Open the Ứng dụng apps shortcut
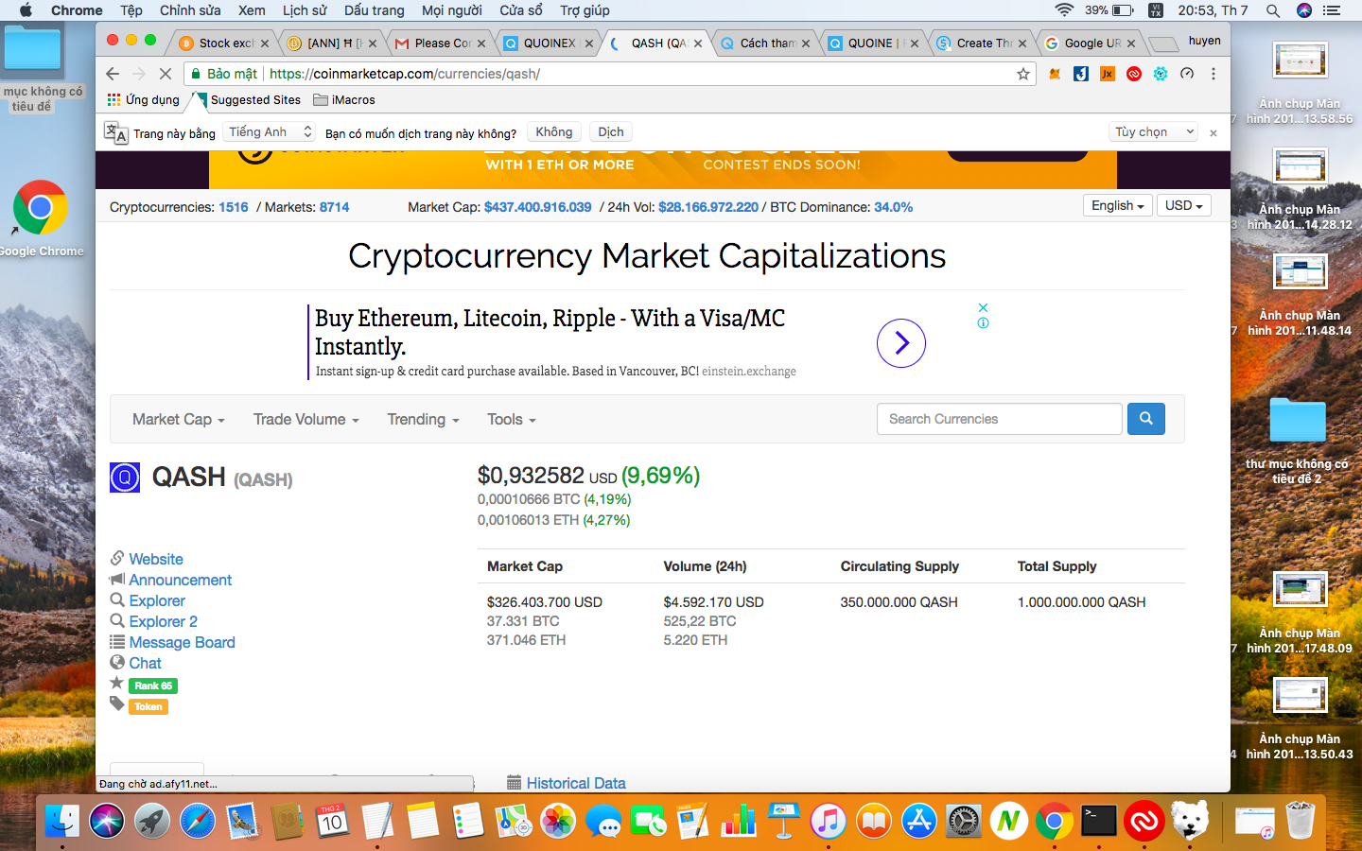Image resolution: width=1362 pixels, height=851 pixels. 144,99
